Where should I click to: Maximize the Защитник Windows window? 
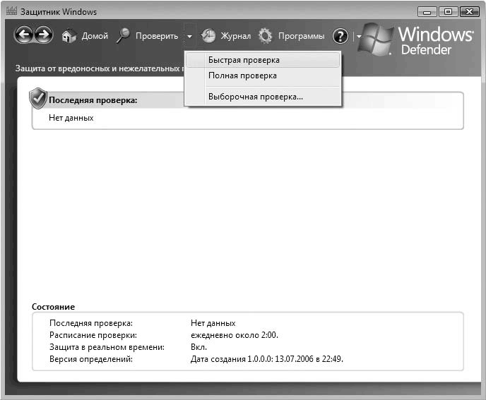(x=448, y=12)
